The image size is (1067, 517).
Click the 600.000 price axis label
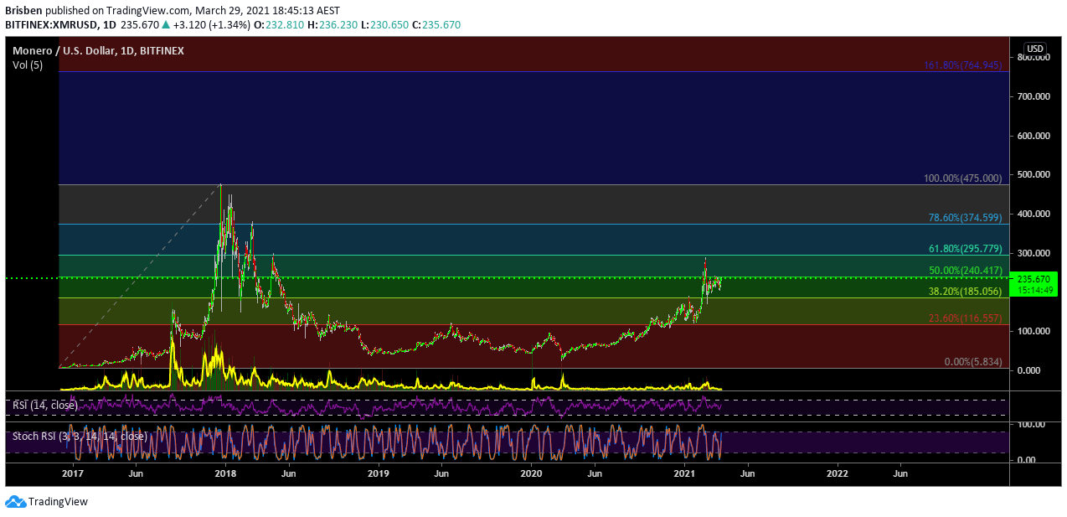point(1034,136)
